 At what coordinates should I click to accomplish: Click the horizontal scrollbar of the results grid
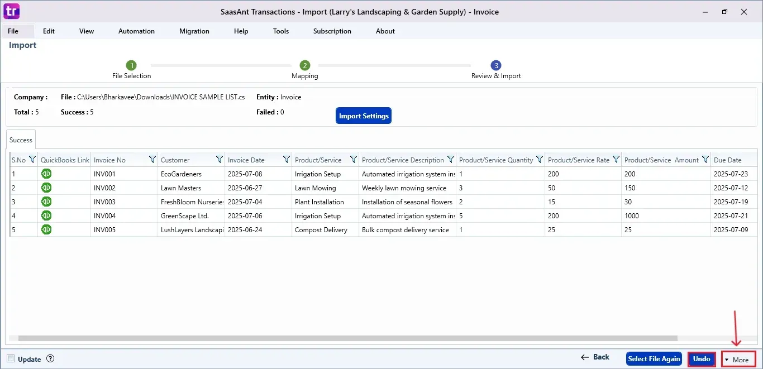347,338
